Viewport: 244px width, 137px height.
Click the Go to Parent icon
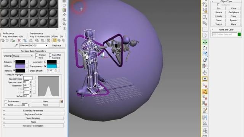59,41
